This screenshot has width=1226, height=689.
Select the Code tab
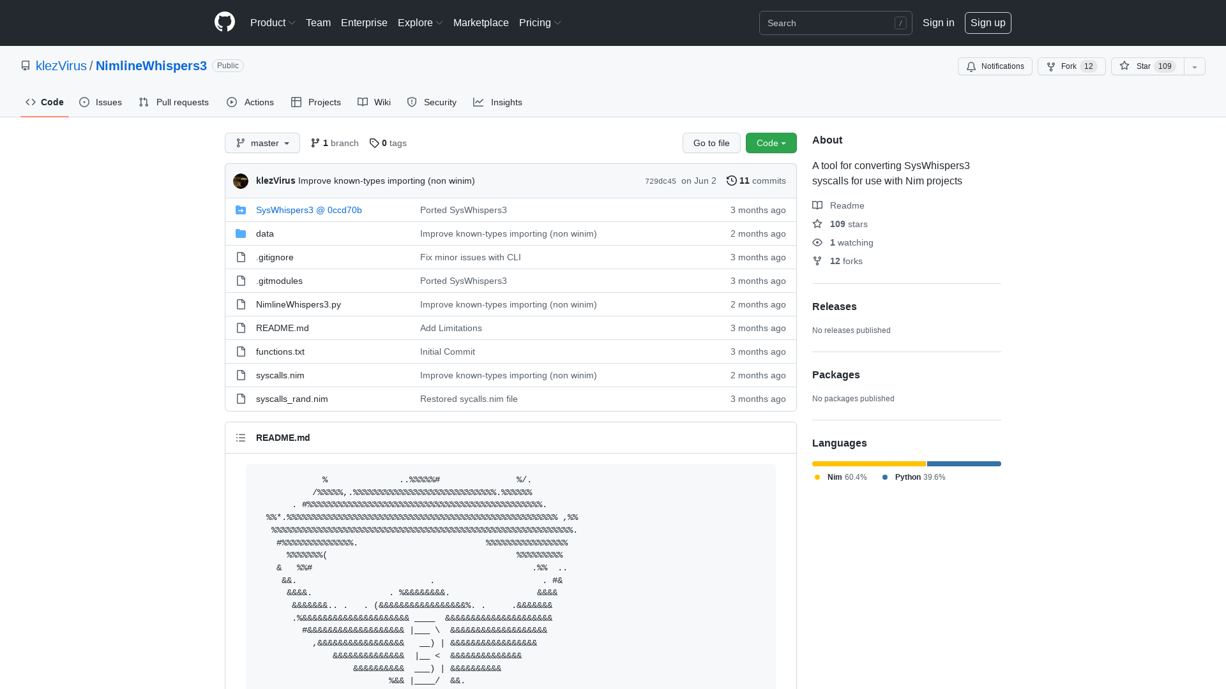45,102
